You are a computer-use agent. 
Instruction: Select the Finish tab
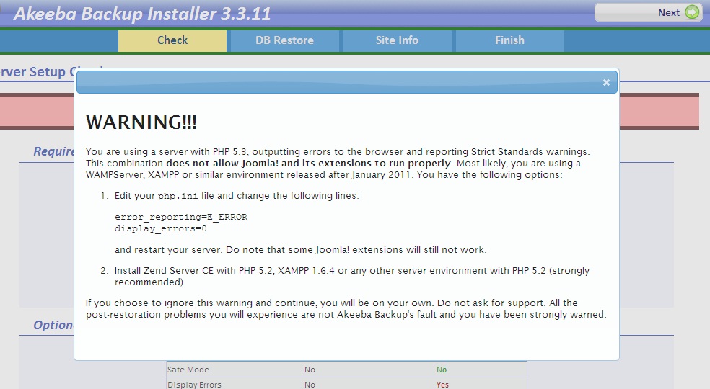click(510, 41)
